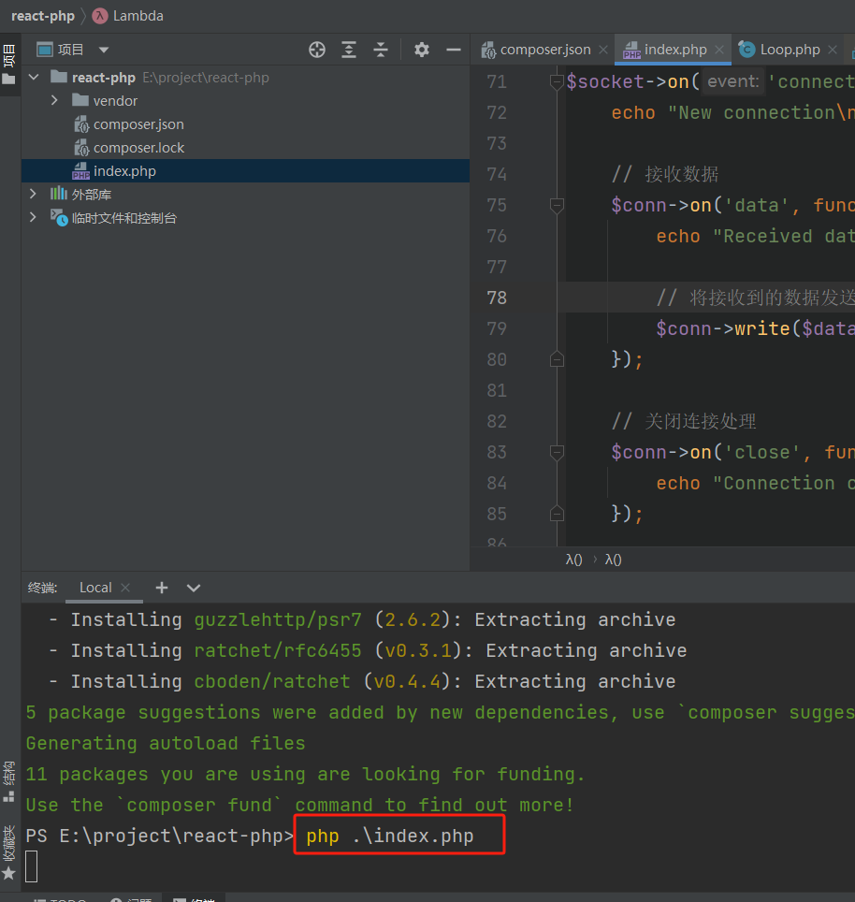The image size is (855, 902).
Task: Expand the vendor folder
Action: 54,100
